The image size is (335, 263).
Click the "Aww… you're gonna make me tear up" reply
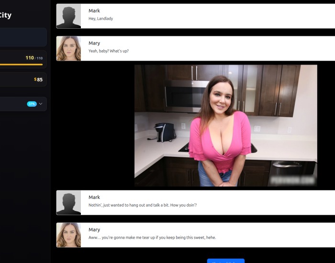point(152,238)
